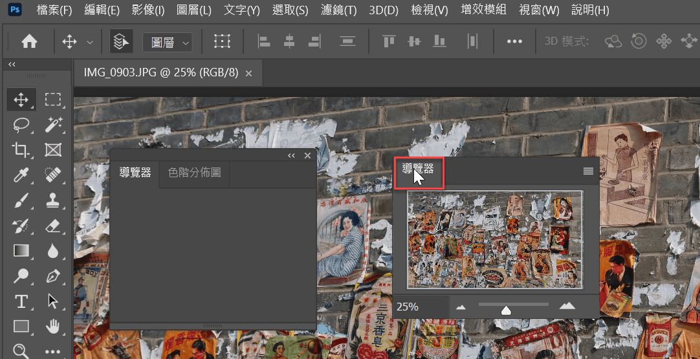
Task: Select the Lasso tool
Action: click(x=21, y=125)
